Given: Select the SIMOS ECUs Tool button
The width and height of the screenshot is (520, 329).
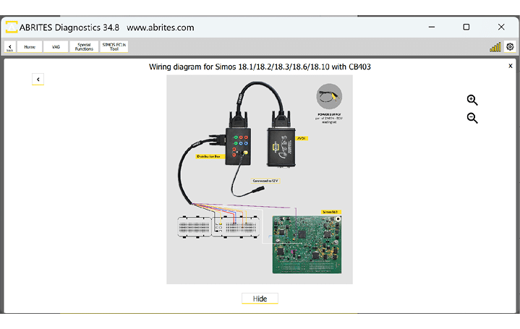Looking at the screenshot, I should (114, 47).
